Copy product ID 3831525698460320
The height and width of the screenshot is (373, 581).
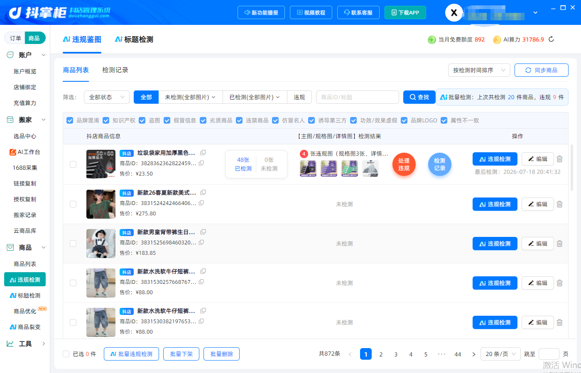(201, 242)
